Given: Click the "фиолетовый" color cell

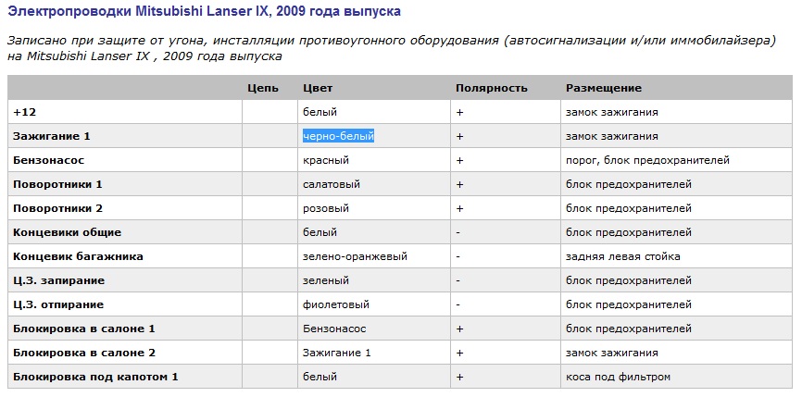Looking at the screenshot, I should tap(336, 304).
